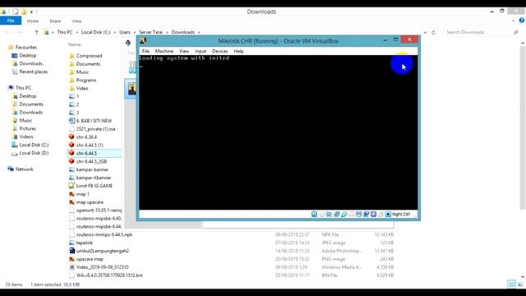This screenshot has height=296, width=526.
Task: Select the 'Limit FB IG GAME' file icon
Action: tap(72, 186)
